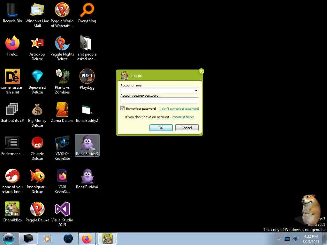Open the Windows Start menu orb

point(9,239)
